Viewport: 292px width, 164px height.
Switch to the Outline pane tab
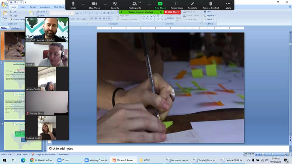click(15, 28)
